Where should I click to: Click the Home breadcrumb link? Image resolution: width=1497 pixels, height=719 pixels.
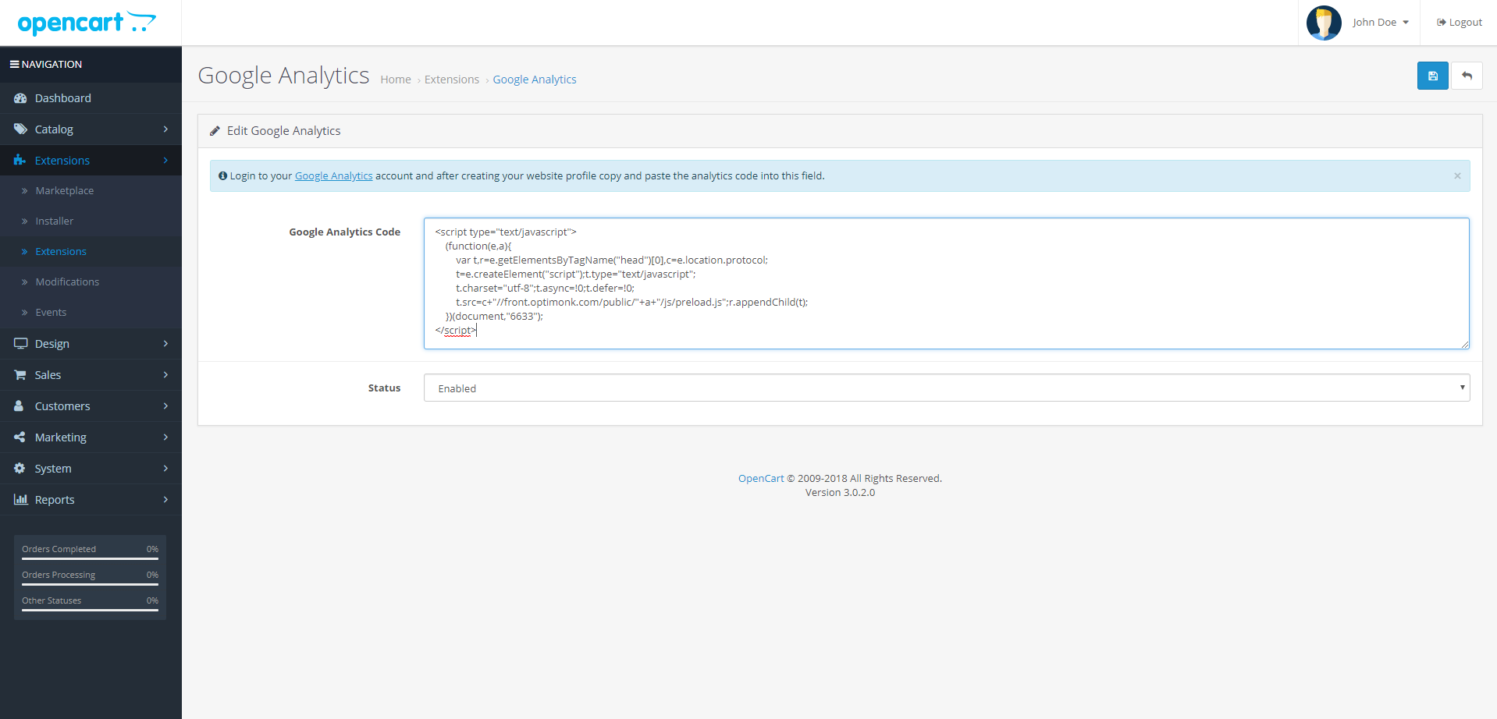point(396,80)
